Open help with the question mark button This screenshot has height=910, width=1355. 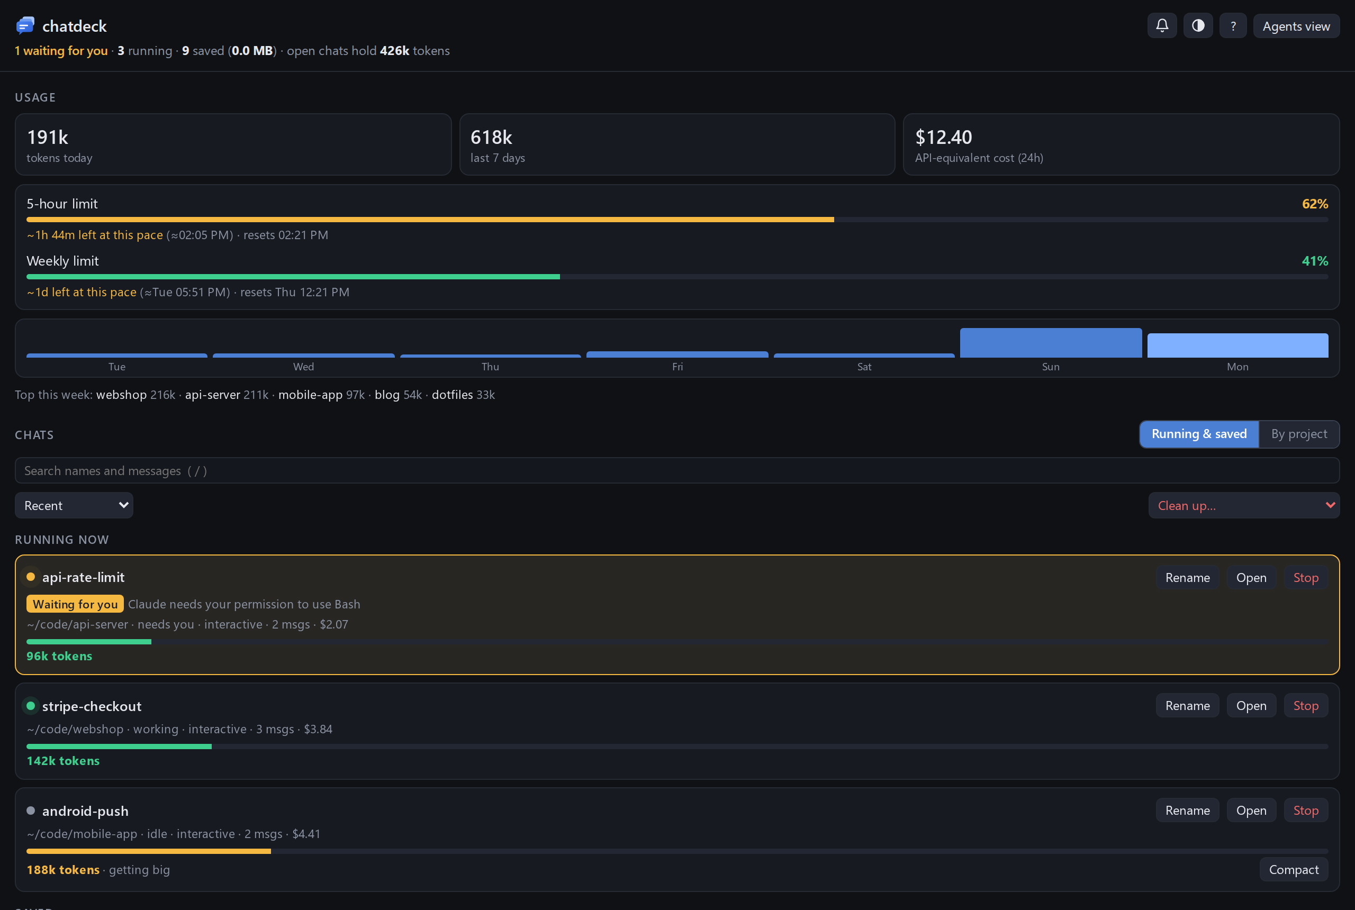click(x=1233, y=25)
